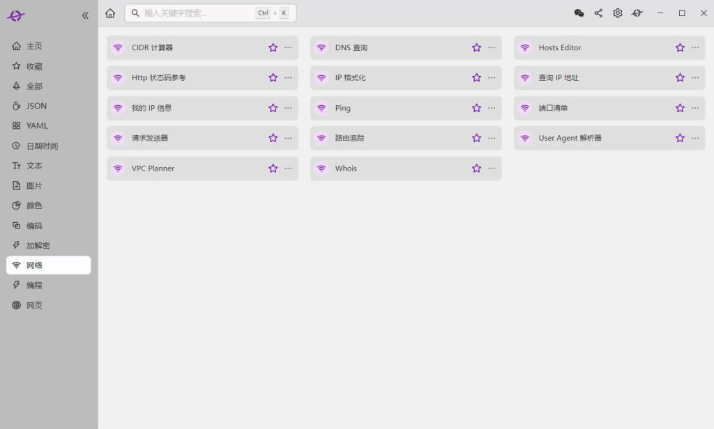Favorite the CIDR 计算器 tool with star
Image resolution: width=714 pixels, height=429 pixels.
[x=273, y=48]
